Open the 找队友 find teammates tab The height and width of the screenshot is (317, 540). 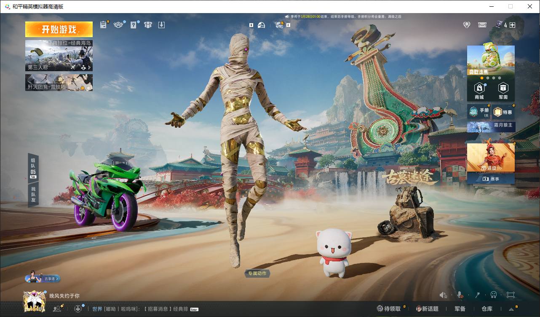[x=33, y=194]
